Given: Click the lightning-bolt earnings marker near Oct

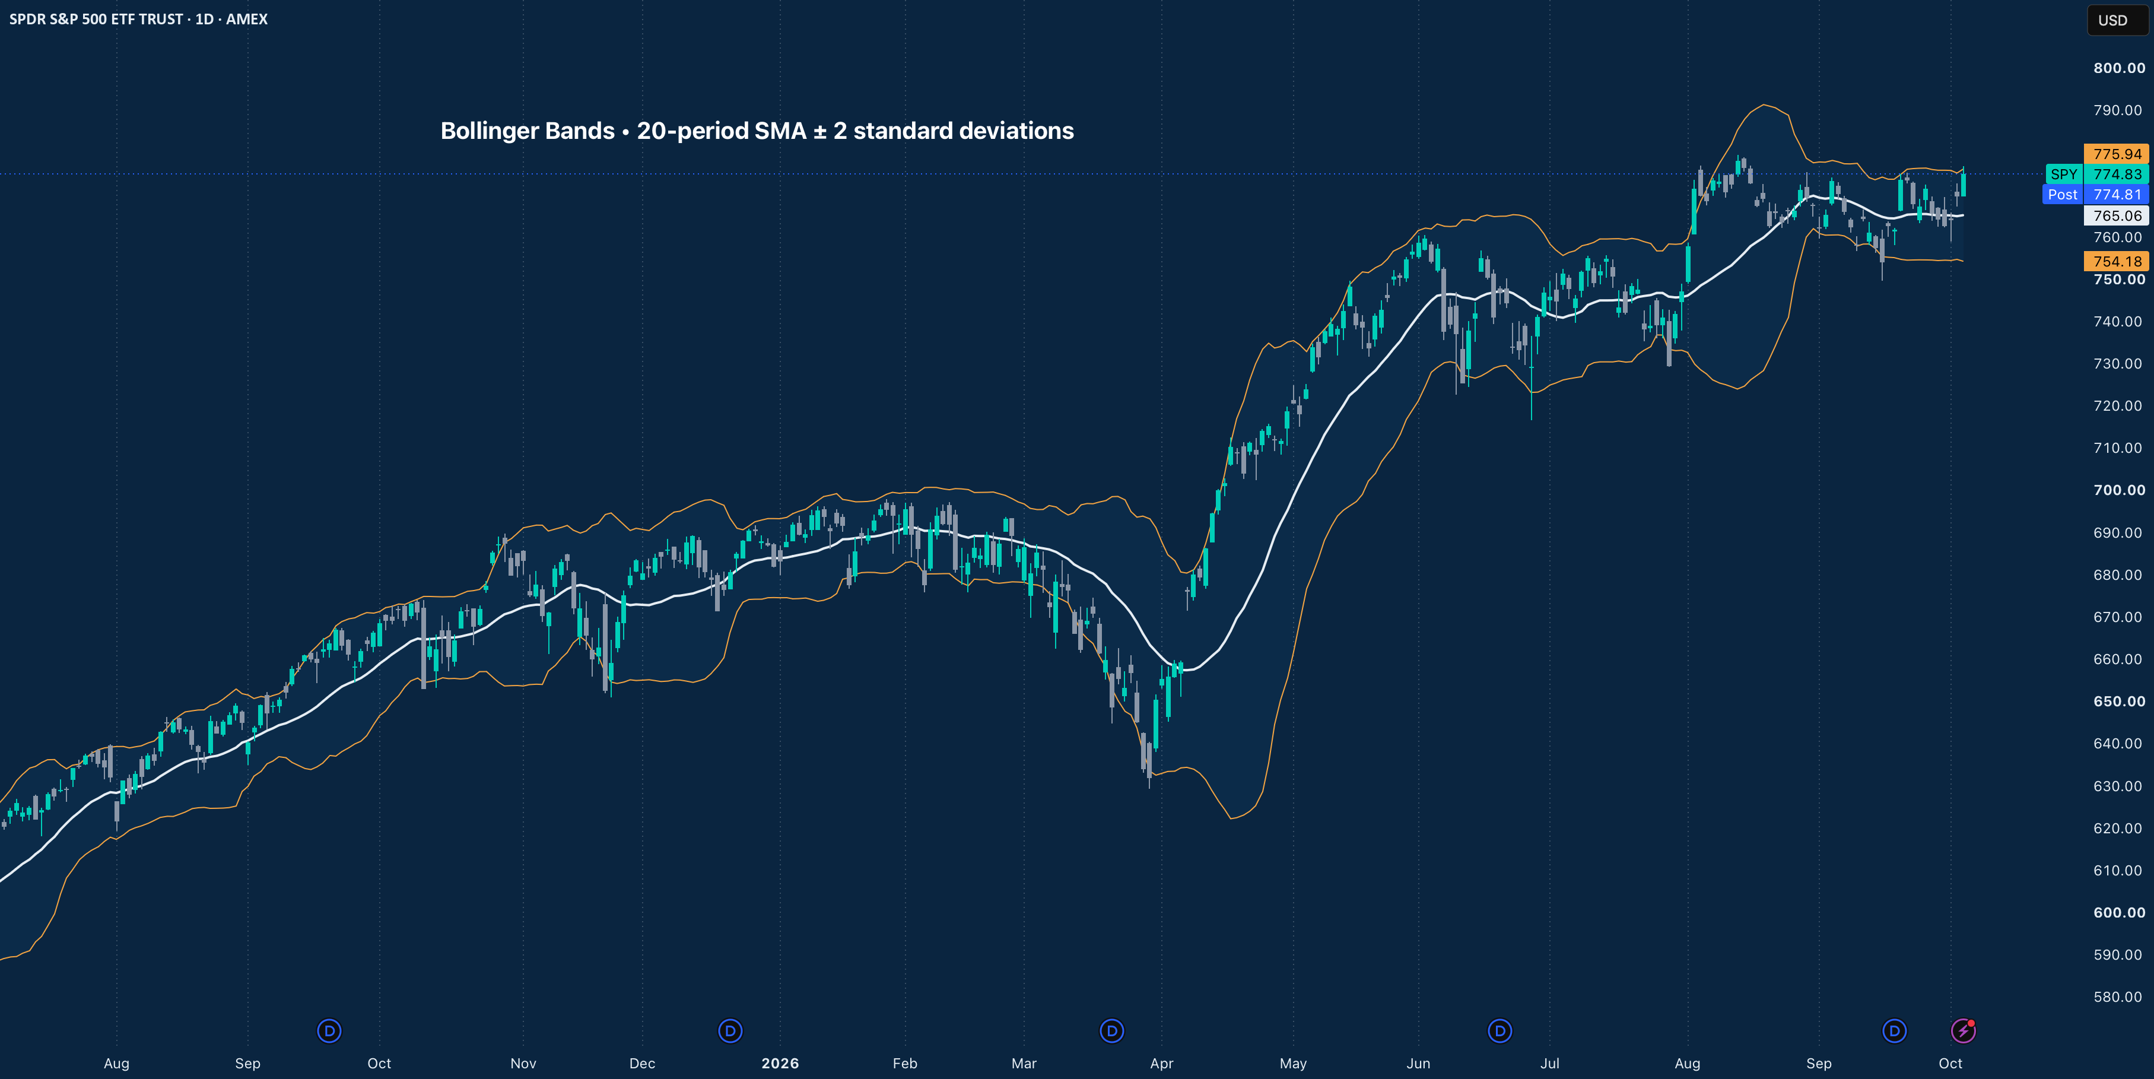Looking at the screenshot, I should 1962,1030.
